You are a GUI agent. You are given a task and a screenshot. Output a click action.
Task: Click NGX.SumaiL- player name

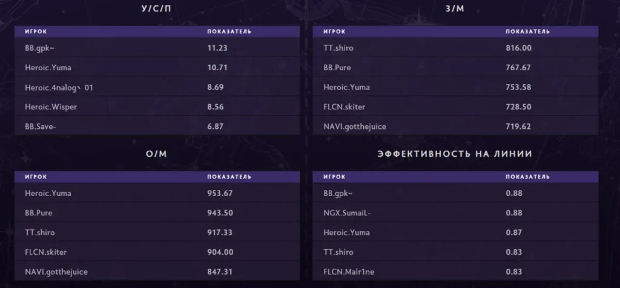(x=347, y=213)
